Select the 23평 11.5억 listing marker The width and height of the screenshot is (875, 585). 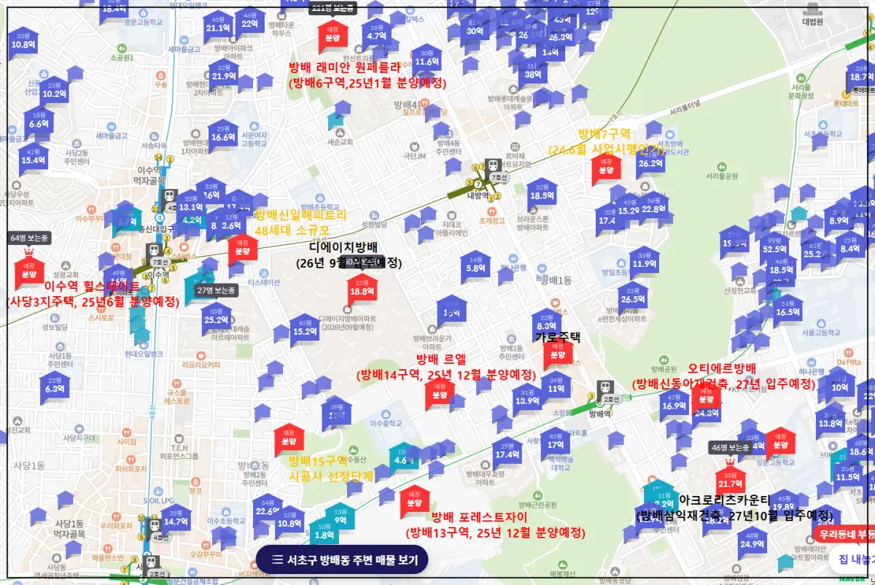[x=848, y=477]
